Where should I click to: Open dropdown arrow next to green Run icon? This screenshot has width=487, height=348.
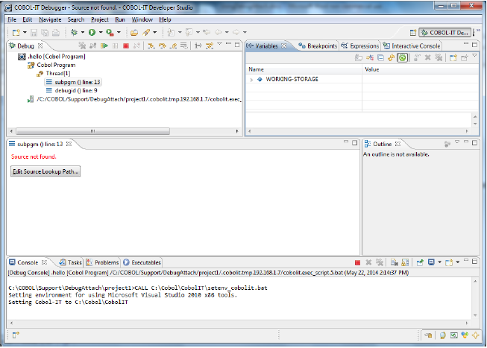[x=101, y=32]
